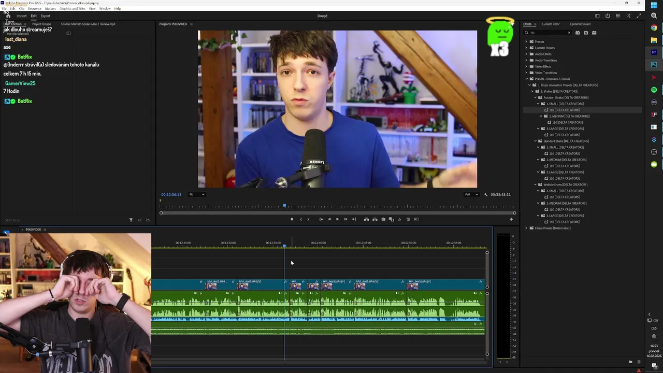Clear the Effects search field
This screenshot has height=373, width=663.
(569, 33)
